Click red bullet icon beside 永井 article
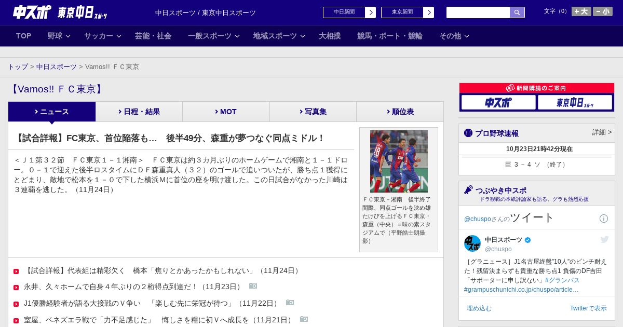The height and width of the screenshot is (327, 623). (x=16, y=288)
